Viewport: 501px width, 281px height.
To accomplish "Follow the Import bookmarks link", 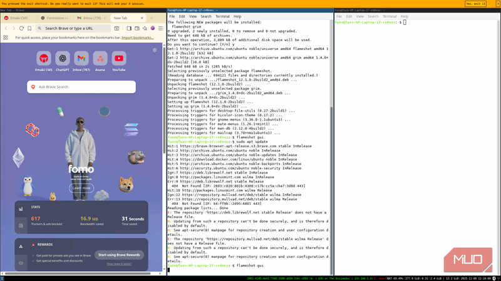I will 137,37.
